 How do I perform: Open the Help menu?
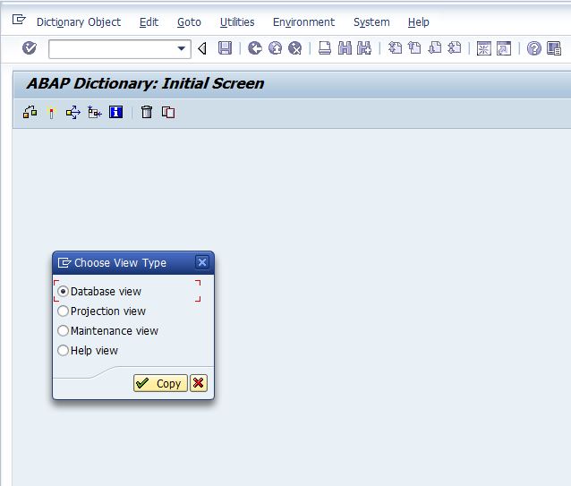(x=419, y=22)
